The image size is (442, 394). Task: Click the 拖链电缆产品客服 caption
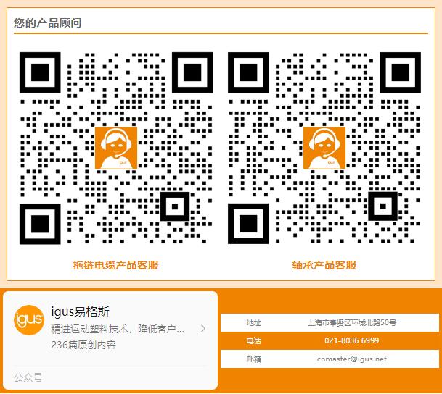pos(116,265)
